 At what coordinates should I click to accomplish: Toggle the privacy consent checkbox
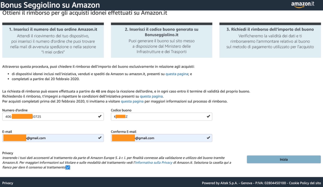pos(68,168)
